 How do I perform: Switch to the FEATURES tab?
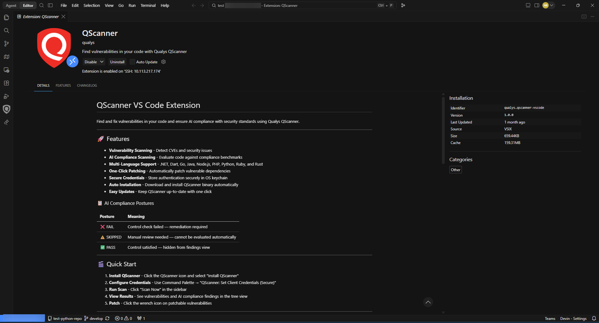(x=63, y=85)
